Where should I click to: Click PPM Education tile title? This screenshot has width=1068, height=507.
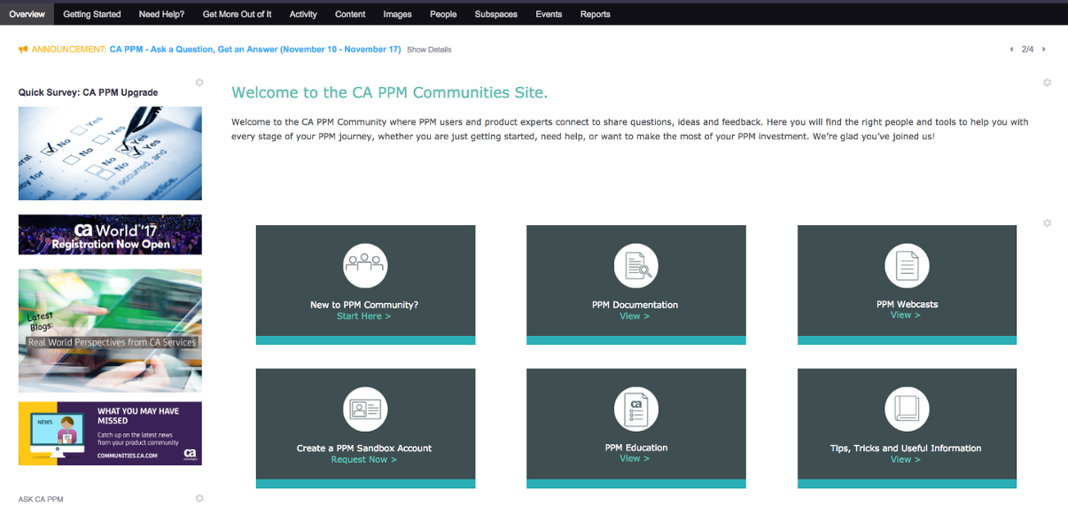pyautogui.click(x=635, y=448)
